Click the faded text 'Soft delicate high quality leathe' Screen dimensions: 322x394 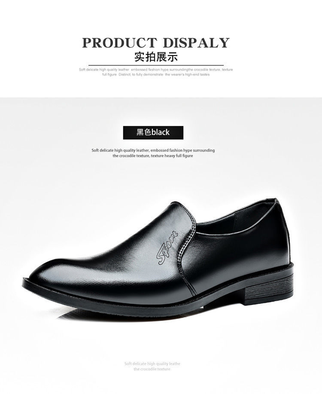tap(152, 363)
